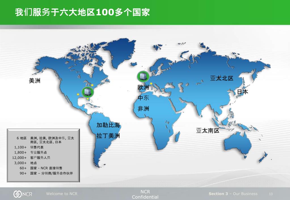This screenshot has width=290, height=200.
Task: Click the yellow dot near Europe on the map
Action: (x=151, y=84)
